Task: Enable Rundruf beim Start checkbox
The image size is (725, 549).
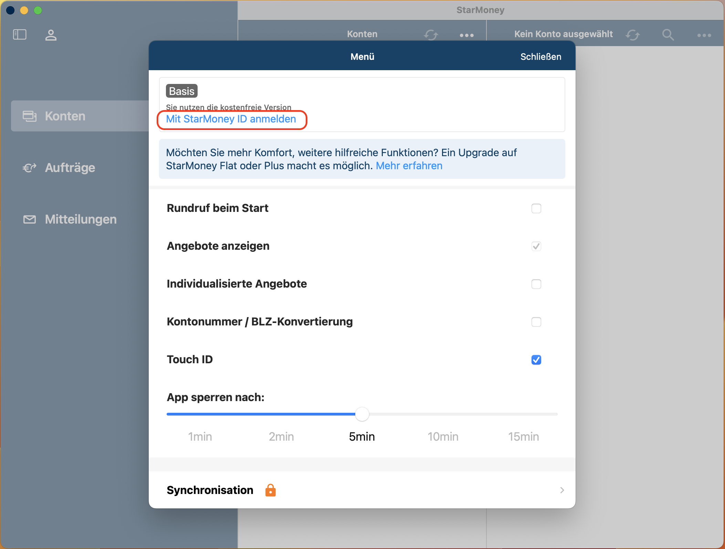Action: (x=536, y=208)
